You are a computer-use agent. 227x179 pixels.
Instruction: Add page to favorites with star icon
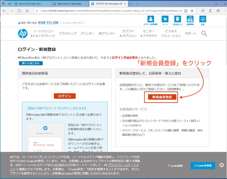click(x=192, y=11)
